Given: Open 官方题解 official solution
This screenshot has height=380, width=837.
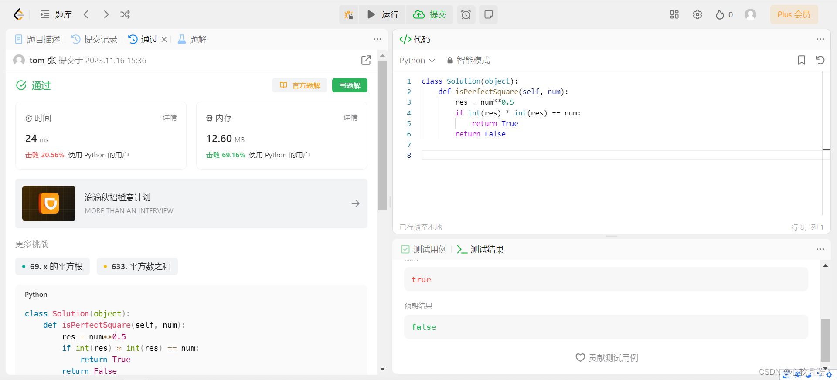Looking at the screenshot, I should pos(300,85).
